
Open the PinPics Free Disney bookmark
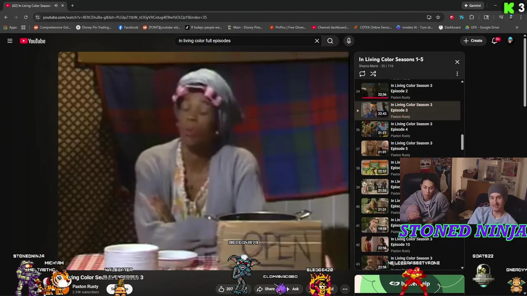[288, 28]
